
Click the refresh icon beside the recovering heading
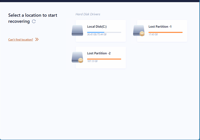pos(34,22)
